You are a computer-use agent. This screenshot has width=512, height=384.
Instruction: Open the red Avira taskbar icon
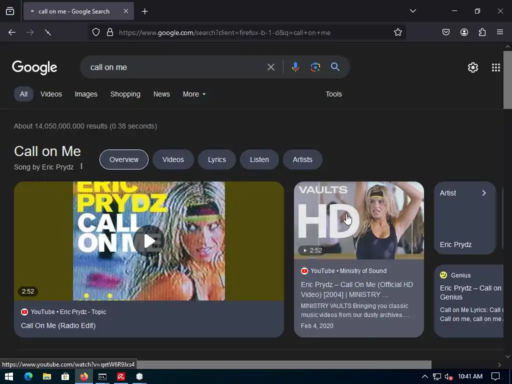tap(121, 376)
